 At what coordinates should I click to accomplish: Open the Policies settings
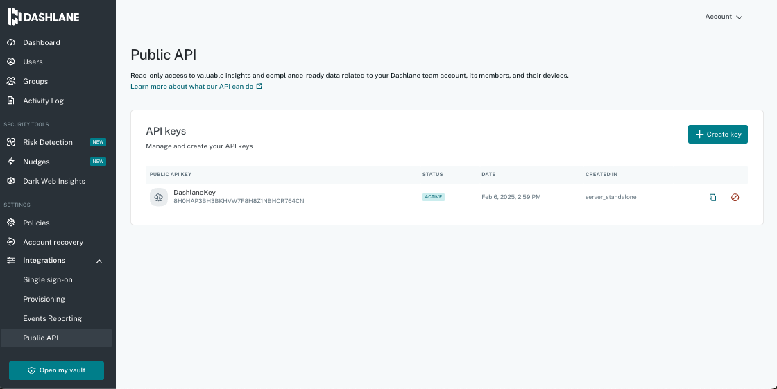[36, 223]
